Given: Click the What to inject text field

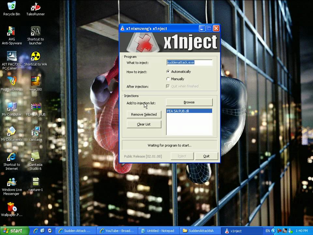Looking at the screenshot, I should 189,63.
